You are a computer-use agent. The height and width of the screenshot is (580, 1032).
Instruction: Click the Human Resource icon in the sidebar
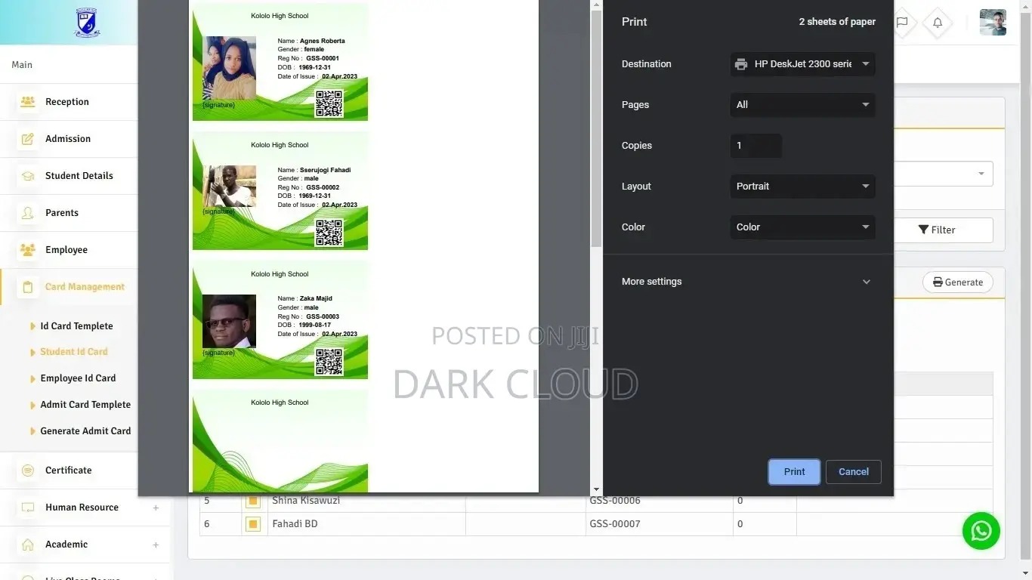click(x=28, y=507)
